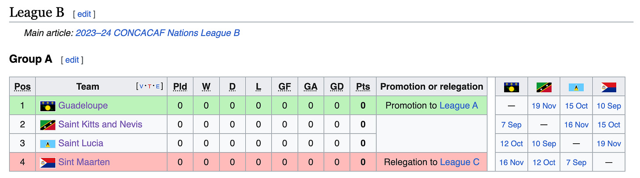Click the Pts column header abbreviation
This screenshot has height=178, width=640.
(363, 87)
